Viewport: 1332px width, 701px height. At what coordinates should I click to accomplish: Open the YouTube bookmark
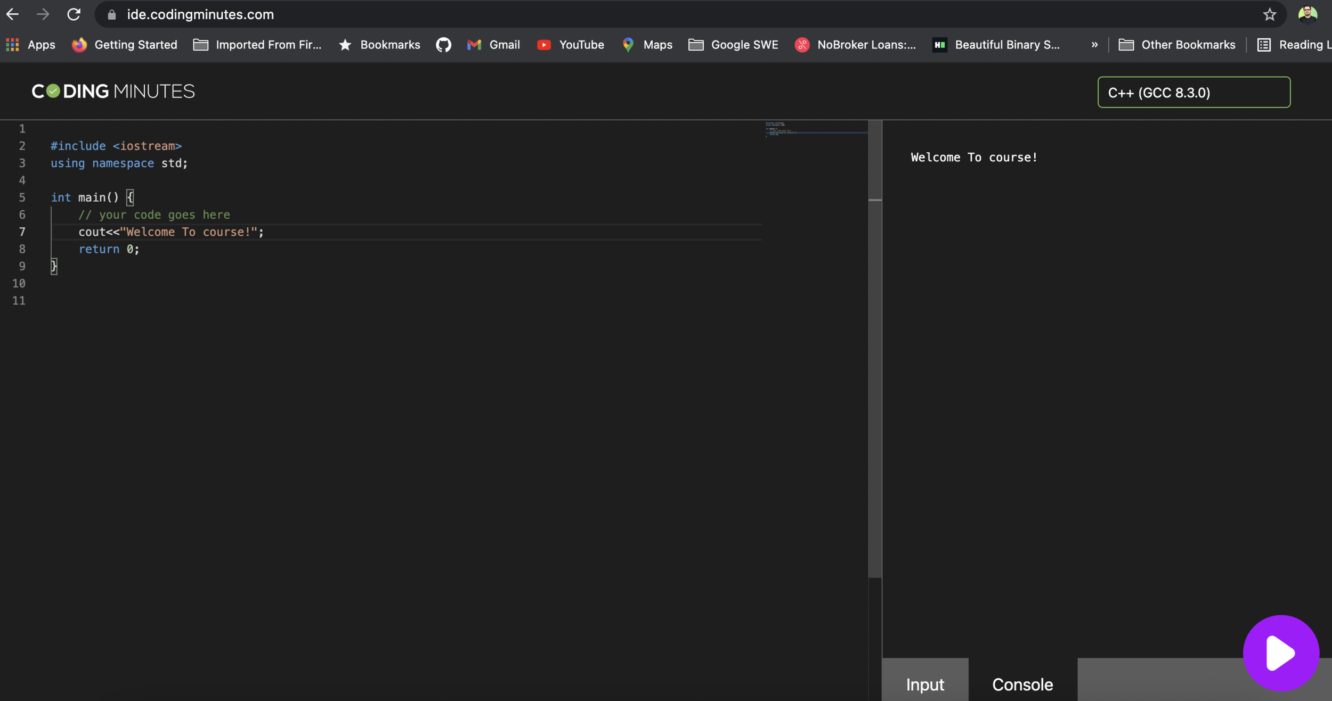571,45
